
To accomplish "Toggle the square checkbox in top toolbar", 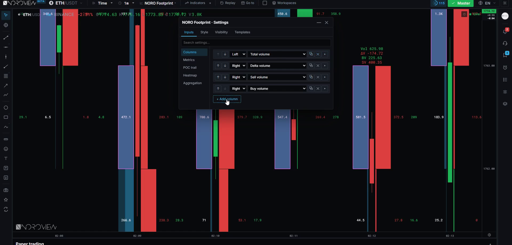I will (265, 3).
